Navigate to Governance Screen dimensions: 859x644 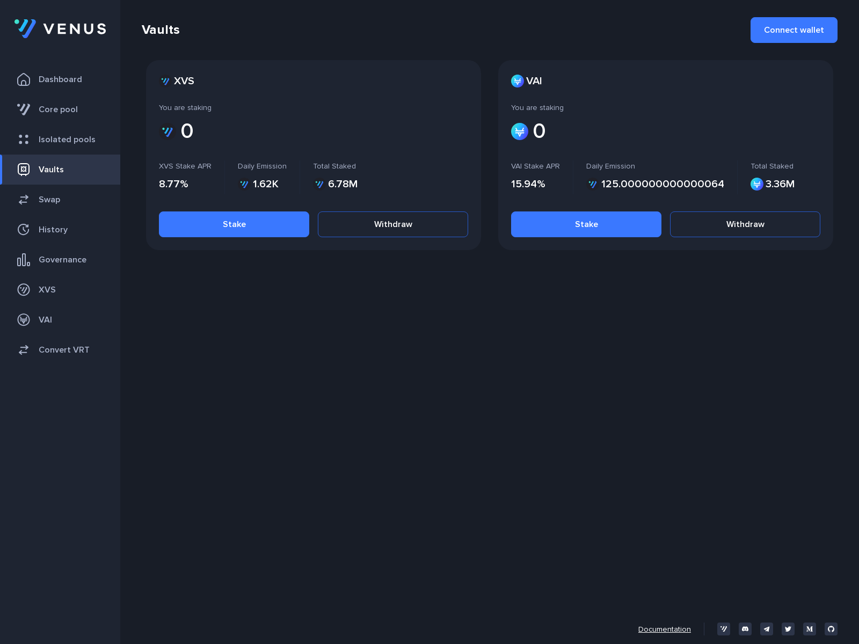point(60,260)
